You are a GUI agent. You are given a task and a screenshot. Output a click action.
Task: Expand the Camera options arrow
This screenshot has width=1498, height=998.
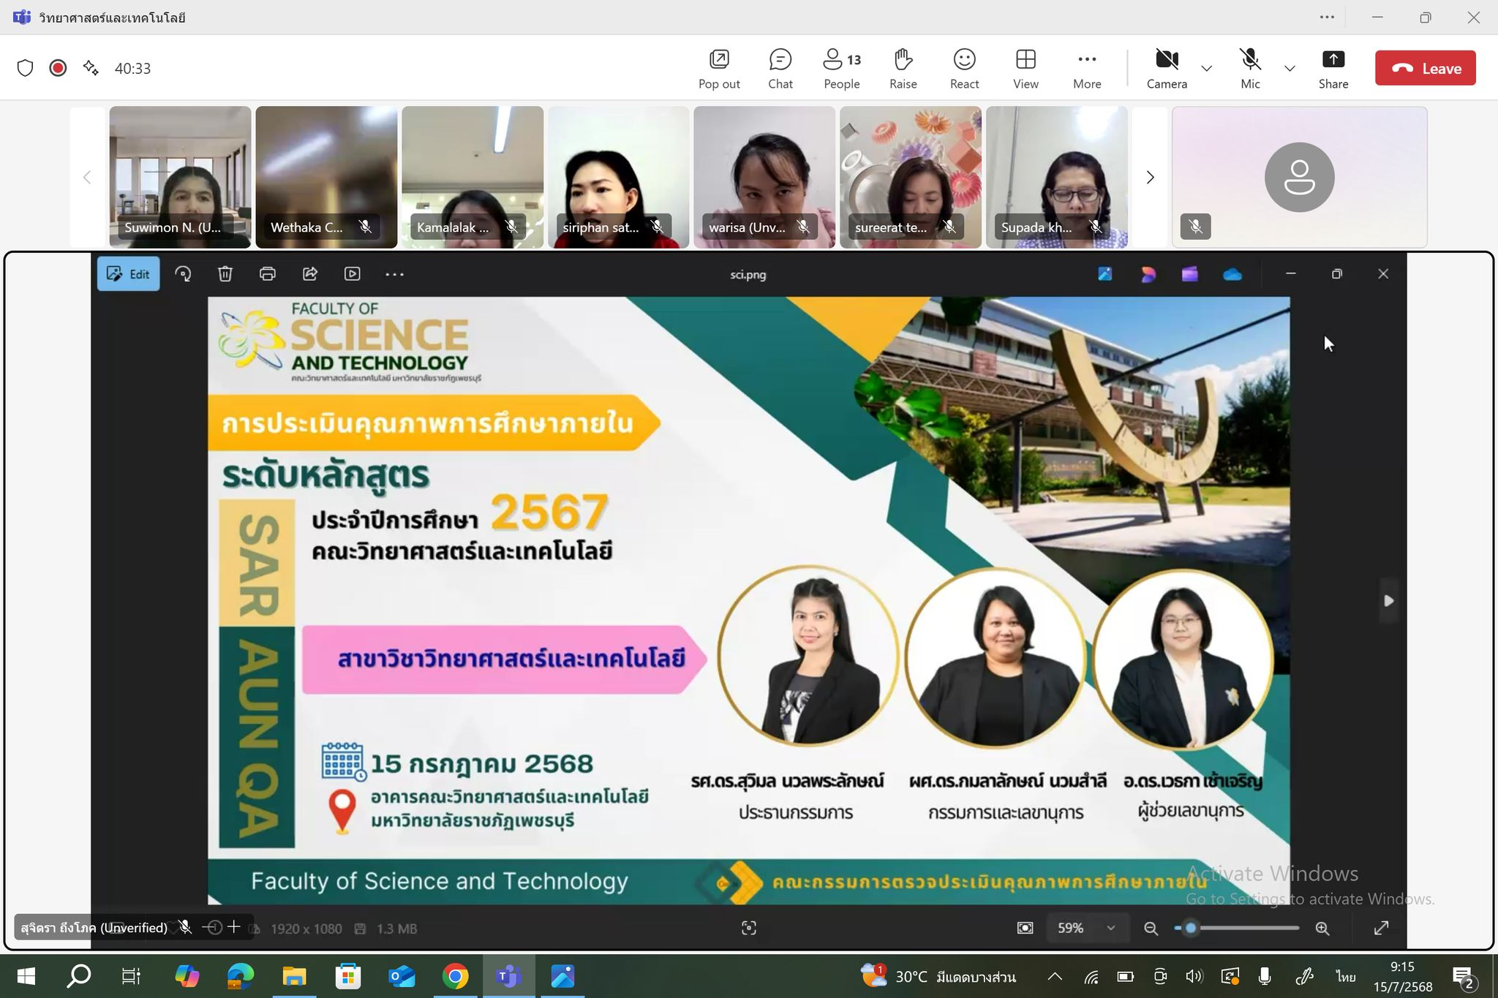pos(1207,69)
